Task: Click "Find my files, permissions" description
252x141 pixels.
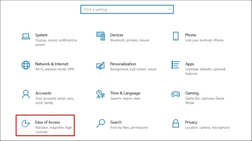Action: pyautogui.click(x=129, y=128)
